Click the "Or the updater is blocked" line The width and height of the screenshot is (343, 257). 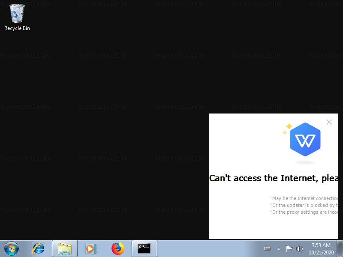304,205
